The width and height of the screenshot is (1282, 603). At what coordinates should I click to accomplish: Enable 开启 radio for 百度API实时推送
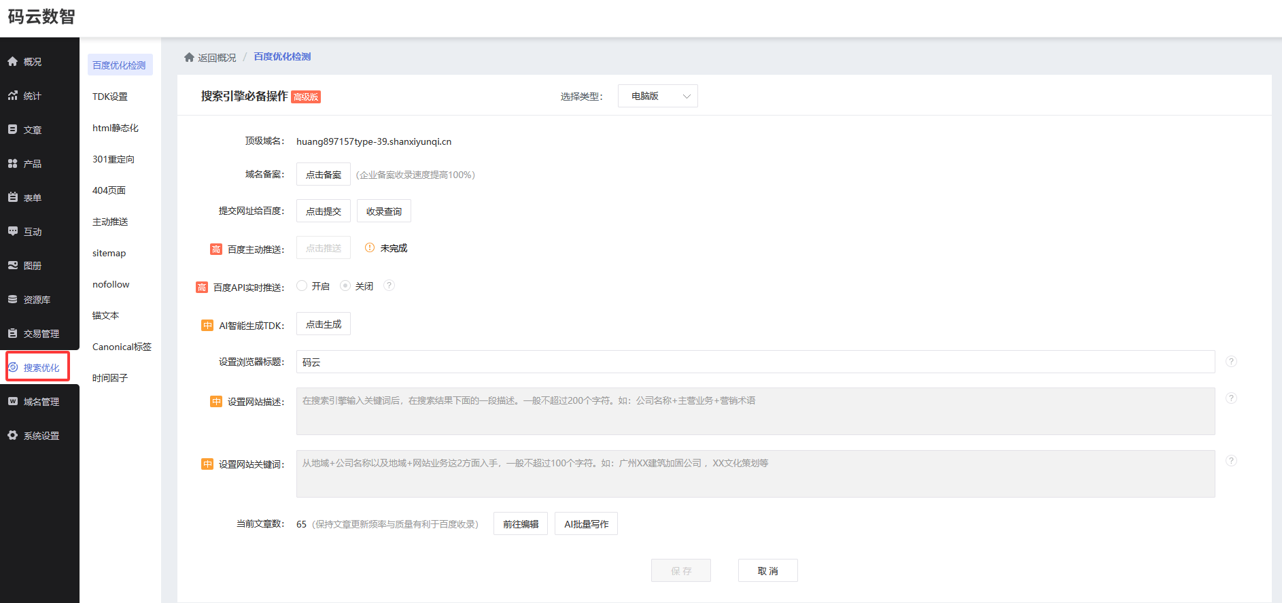[x=302, y=286]
